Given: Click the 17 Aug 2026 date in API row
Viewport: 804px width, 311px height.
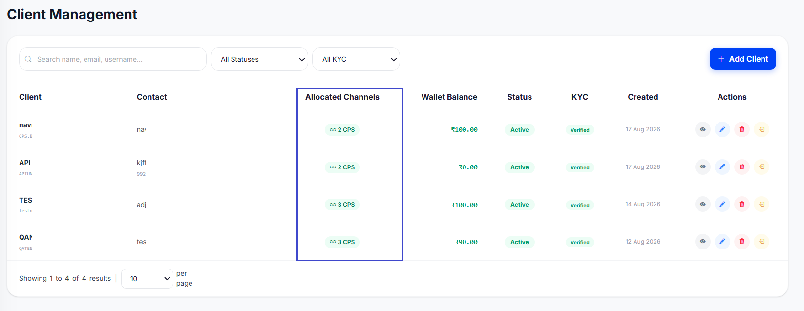Looking at the screenshot, I should point(643,167).
